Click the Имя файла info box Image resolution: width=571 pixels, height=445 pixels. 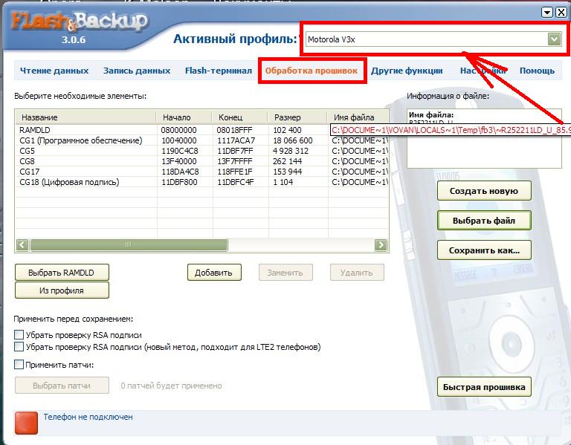click(484, 138)
